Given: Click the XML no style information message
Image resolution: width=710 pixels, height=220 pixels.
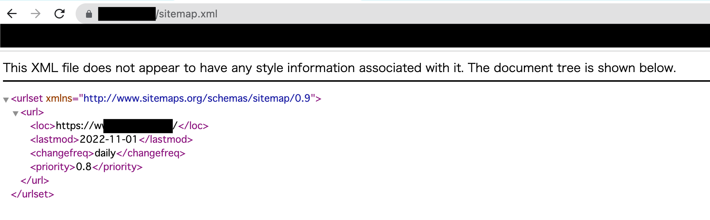Looking at the screenshot, I should click(339, 68).
